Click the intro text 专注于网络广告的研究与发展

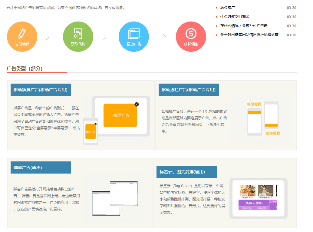click(65, 8)
